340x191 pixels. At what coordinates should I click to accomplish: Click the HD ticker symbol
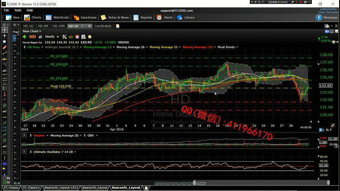pyautogui.click(x=32, y=37)
